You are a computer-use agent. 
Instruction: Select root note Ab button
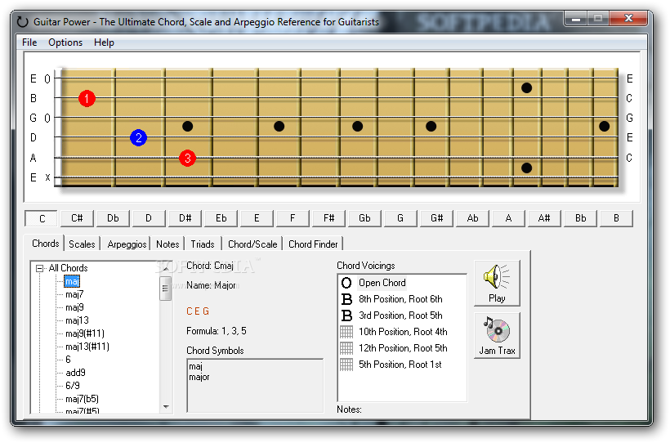click(x=472, y=218)
